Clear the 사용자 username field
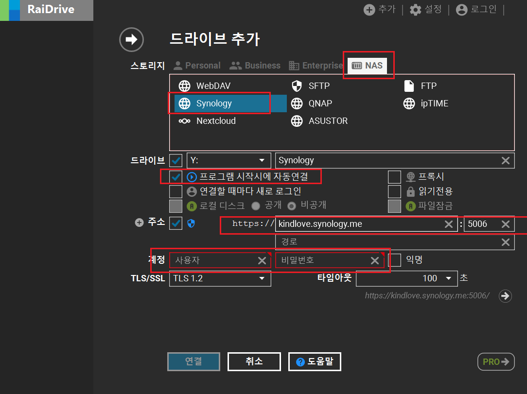Screen dimensions: 527x394 point(262,260)
